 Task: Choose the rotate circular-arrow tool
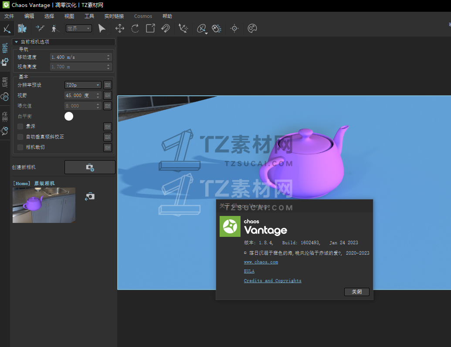pos(135,28)
